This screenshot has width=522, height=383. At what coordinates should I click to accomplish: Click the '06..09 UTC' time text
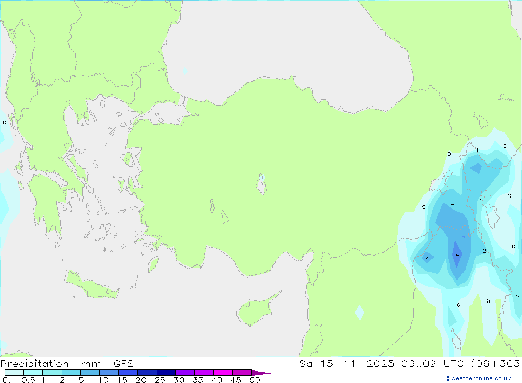(433, 363)
